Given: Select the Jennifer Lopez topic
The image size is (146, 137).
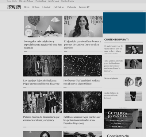Looking at the screenshot, I should [54, 1].
